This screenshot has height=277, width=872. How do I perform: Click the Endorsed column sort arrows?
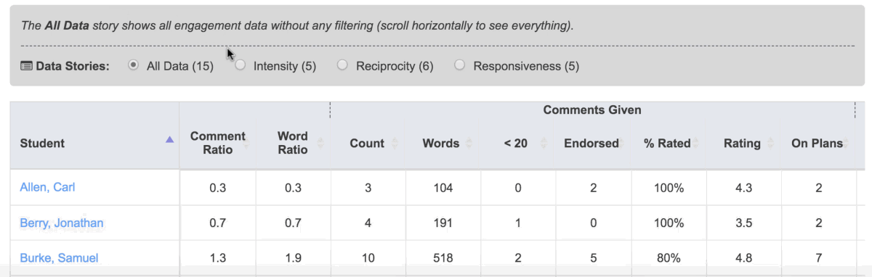(x=623, y=144)
